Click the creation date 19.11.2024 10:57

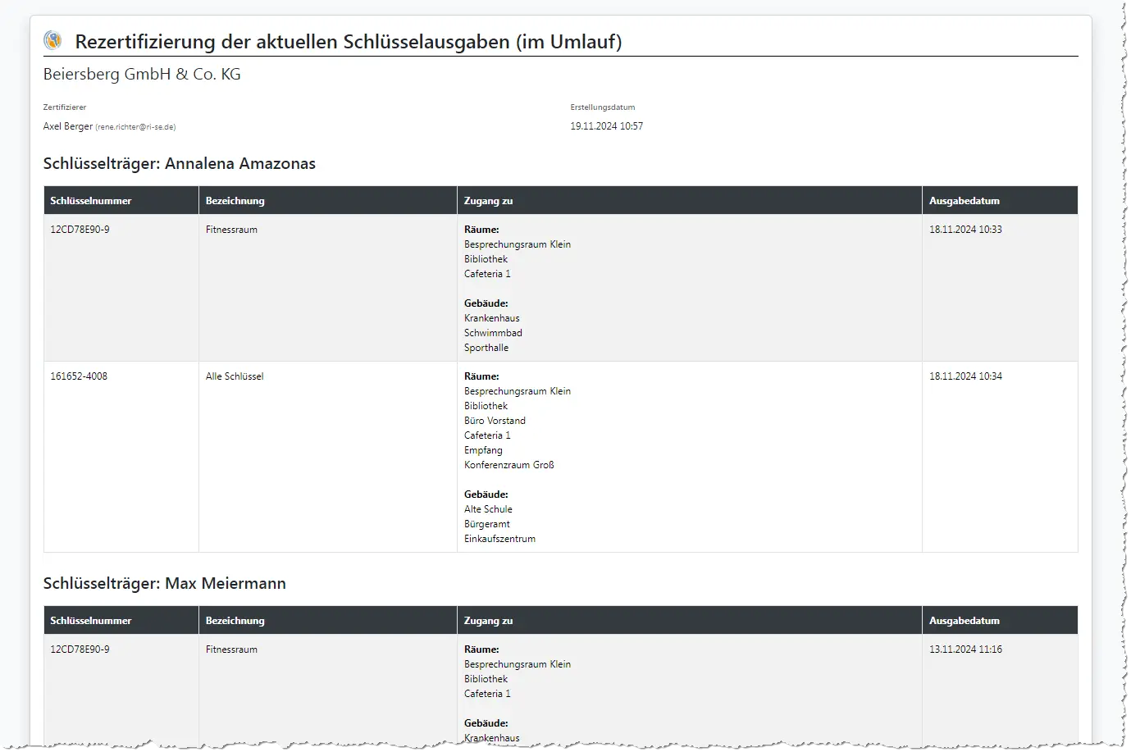(607, 125)
